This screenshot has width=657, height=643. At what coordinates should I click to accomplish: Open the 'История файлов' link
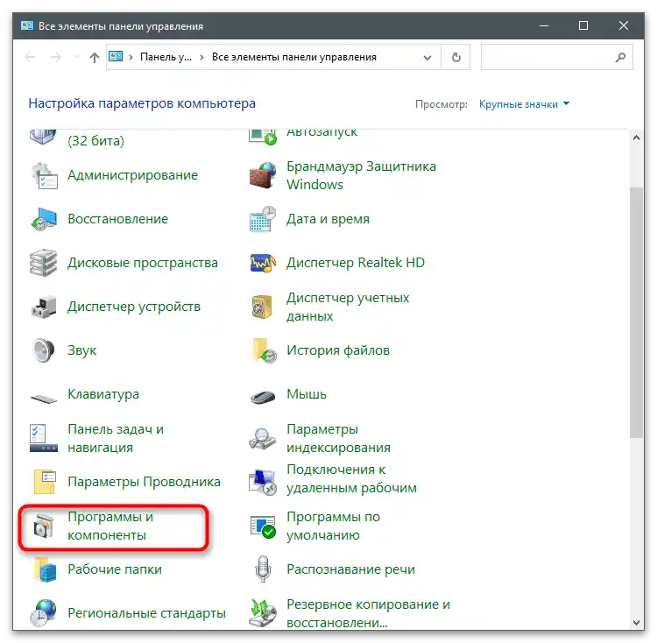click(x=338, y=350)
